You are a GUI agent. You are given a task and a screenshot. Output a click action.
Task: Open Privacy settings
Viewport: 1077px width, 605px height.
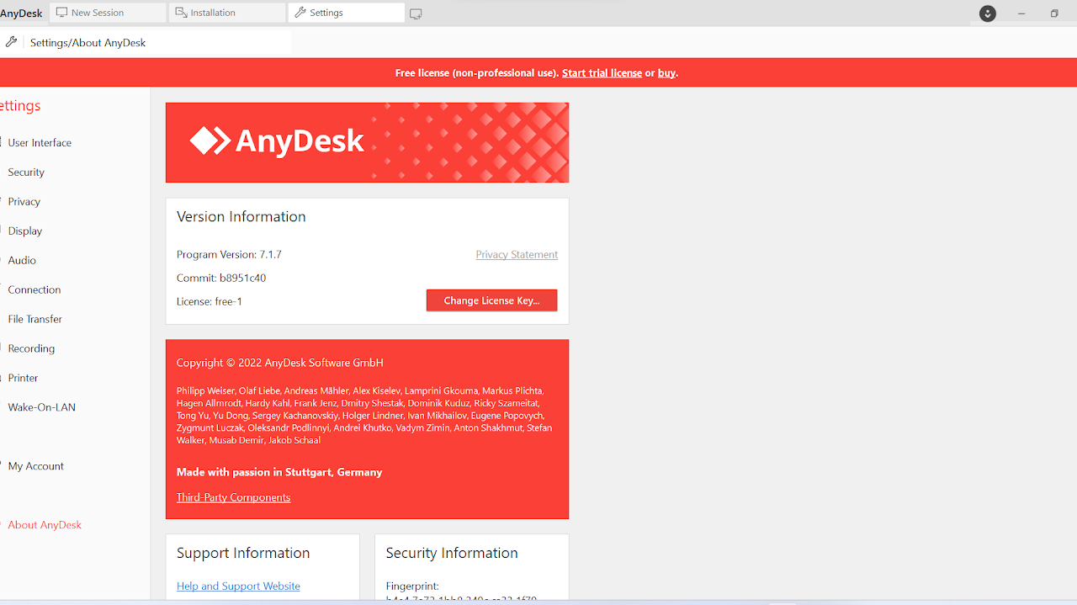[x=24, y=202]
